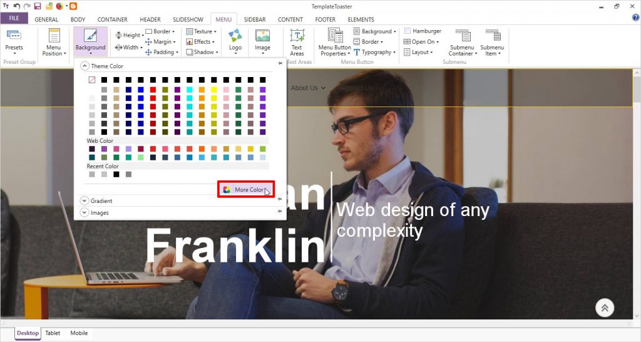Viewport: 641px width, 342px height.
Task: Collapse the Theme Color section
Action: click(x=85, y=66)
